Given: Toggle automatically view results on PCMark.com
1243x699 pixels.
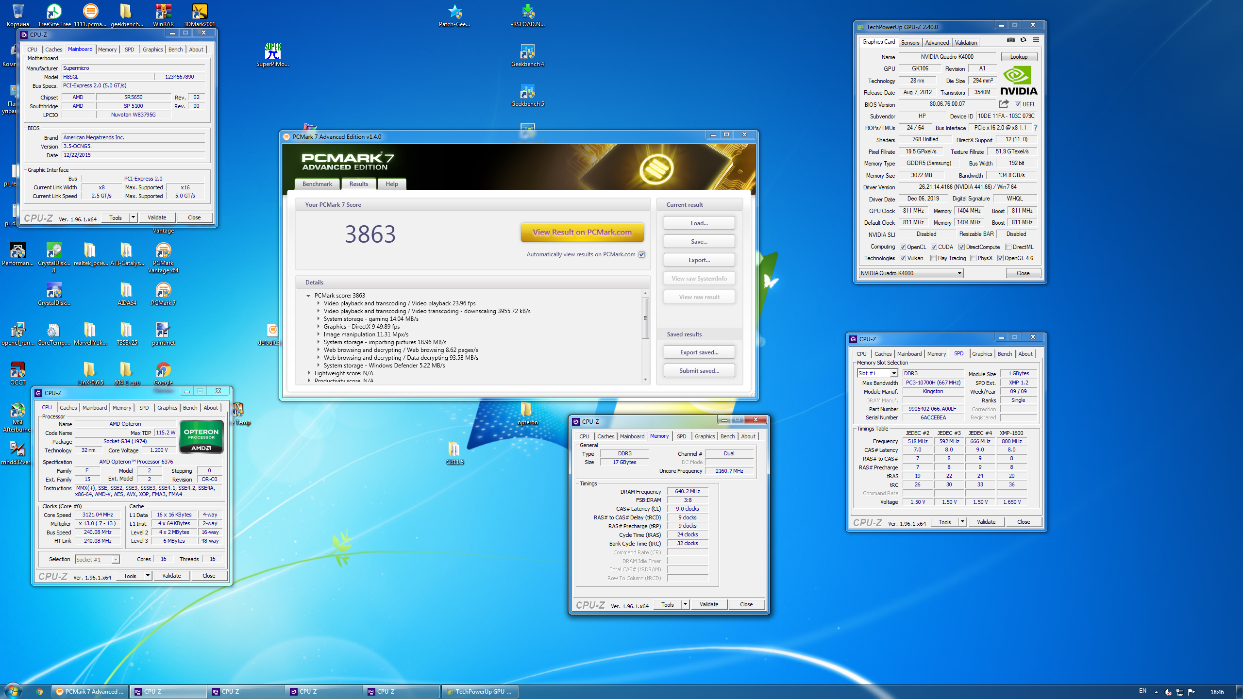Looking at the screenshot, I should pos(641,254).
